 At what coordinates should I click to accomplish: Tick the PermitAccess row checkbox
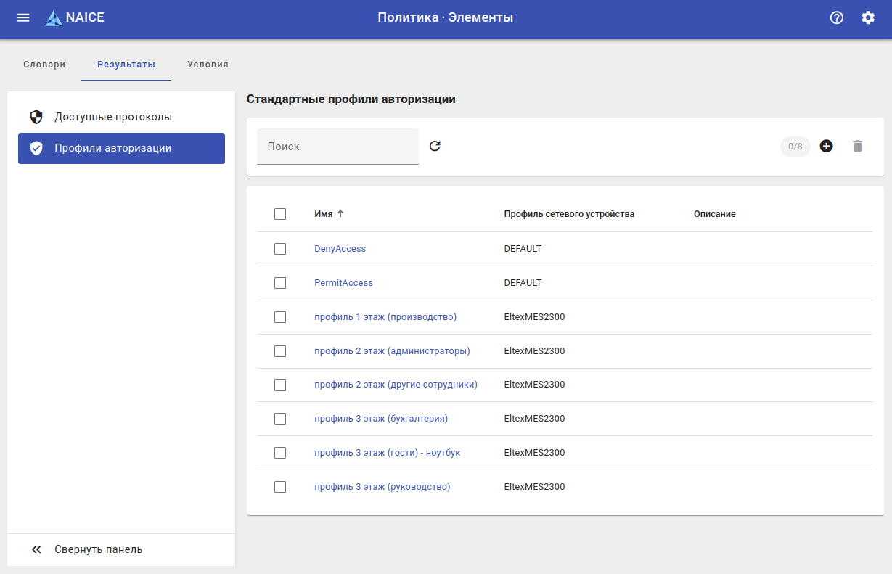click(280, 283)
